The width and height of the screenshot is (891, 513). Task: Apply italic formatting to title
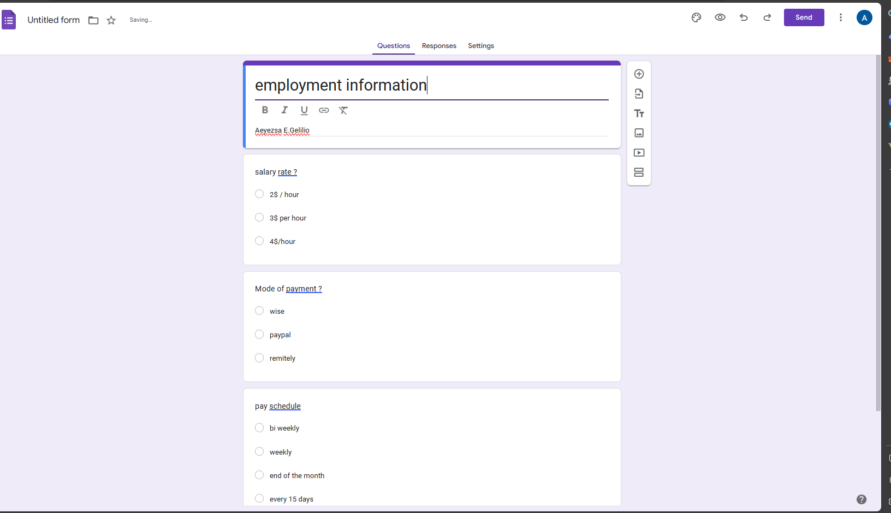click(x=284, y=110)
